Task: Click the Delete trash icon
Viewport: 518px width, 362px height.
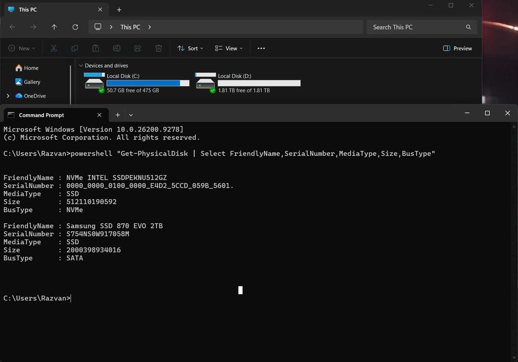Action: click(x=159, y=48)
